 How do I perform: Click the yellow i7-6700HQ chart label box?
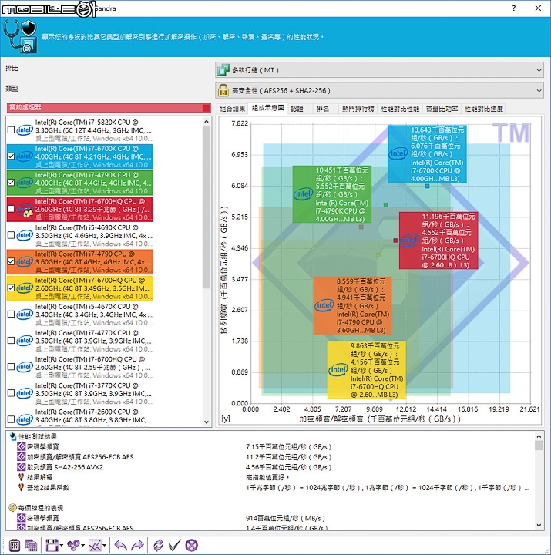coord(367,370)
